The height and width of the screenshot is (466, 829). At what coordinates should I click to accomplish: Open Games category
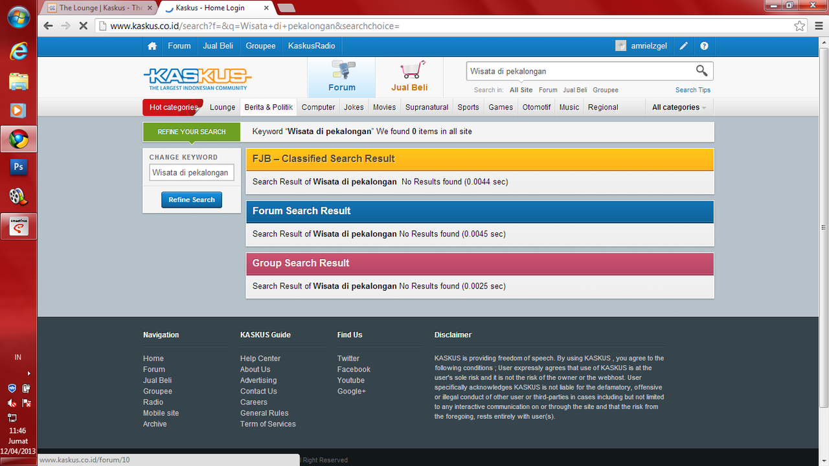point(501,107)
